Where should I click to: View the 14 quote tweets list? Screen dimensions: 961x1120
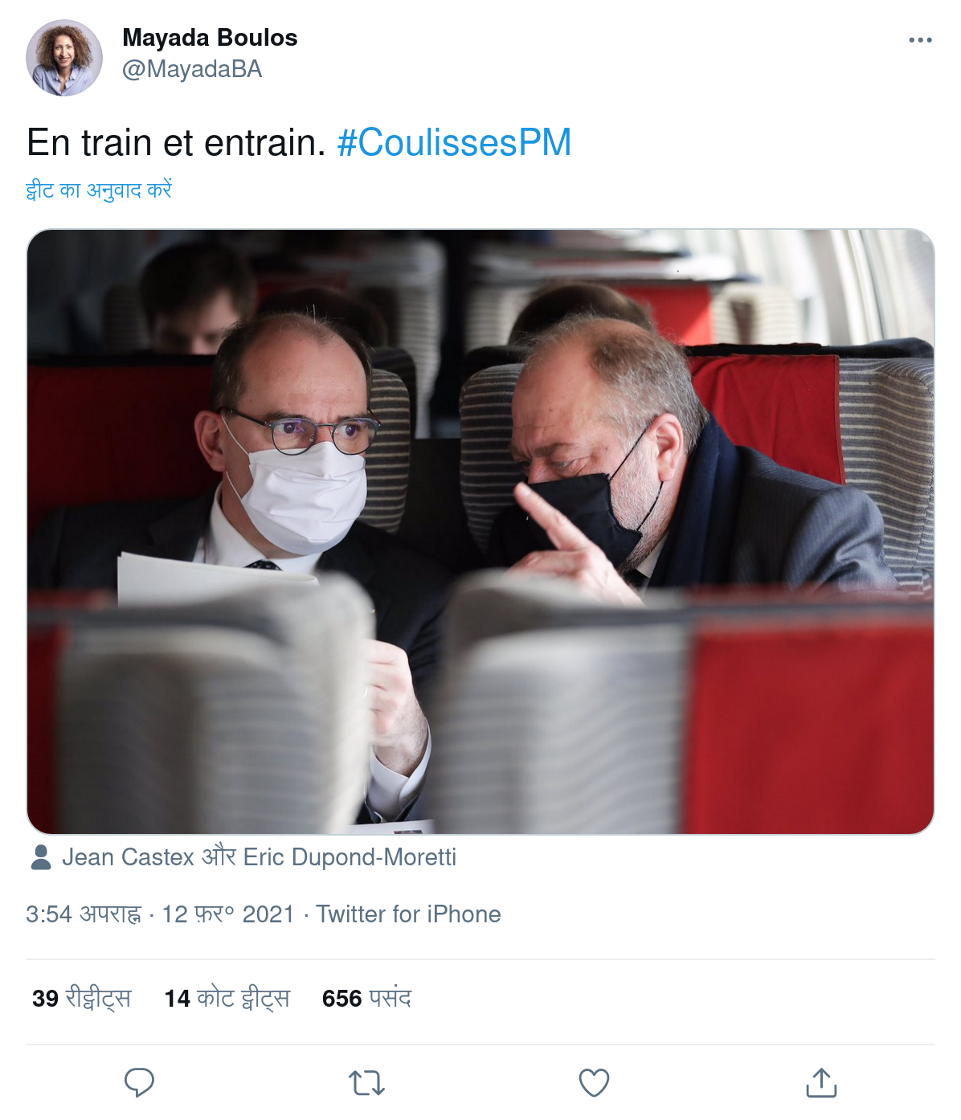[x=227, y=999]
